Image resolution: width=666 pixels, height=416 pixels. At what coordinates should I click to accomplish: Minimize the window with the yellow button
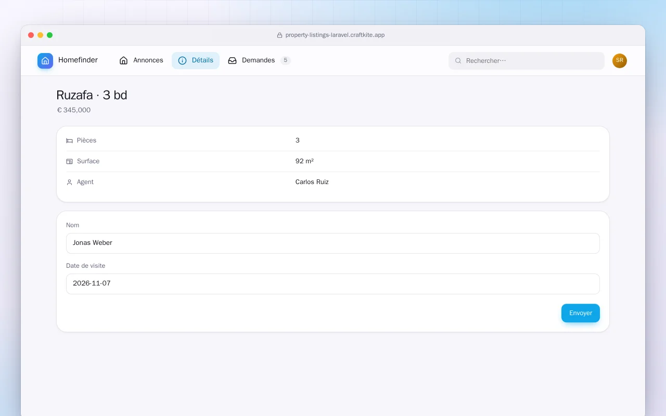click(x=41, y=35)
